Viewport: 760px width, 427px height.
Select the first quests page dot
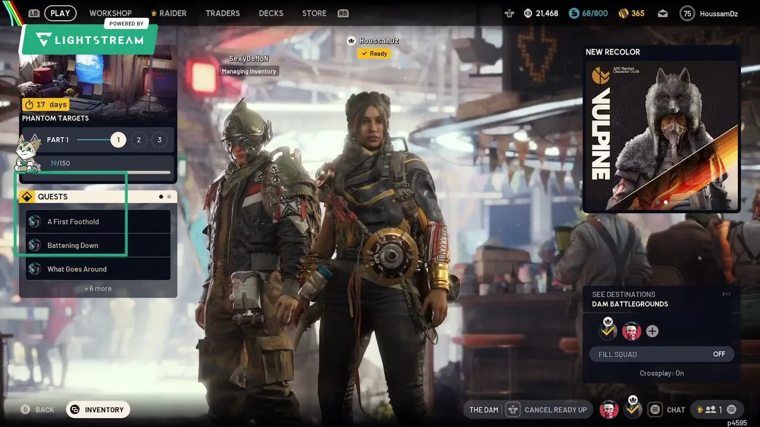pyautogui.click(x=161, y=196)
